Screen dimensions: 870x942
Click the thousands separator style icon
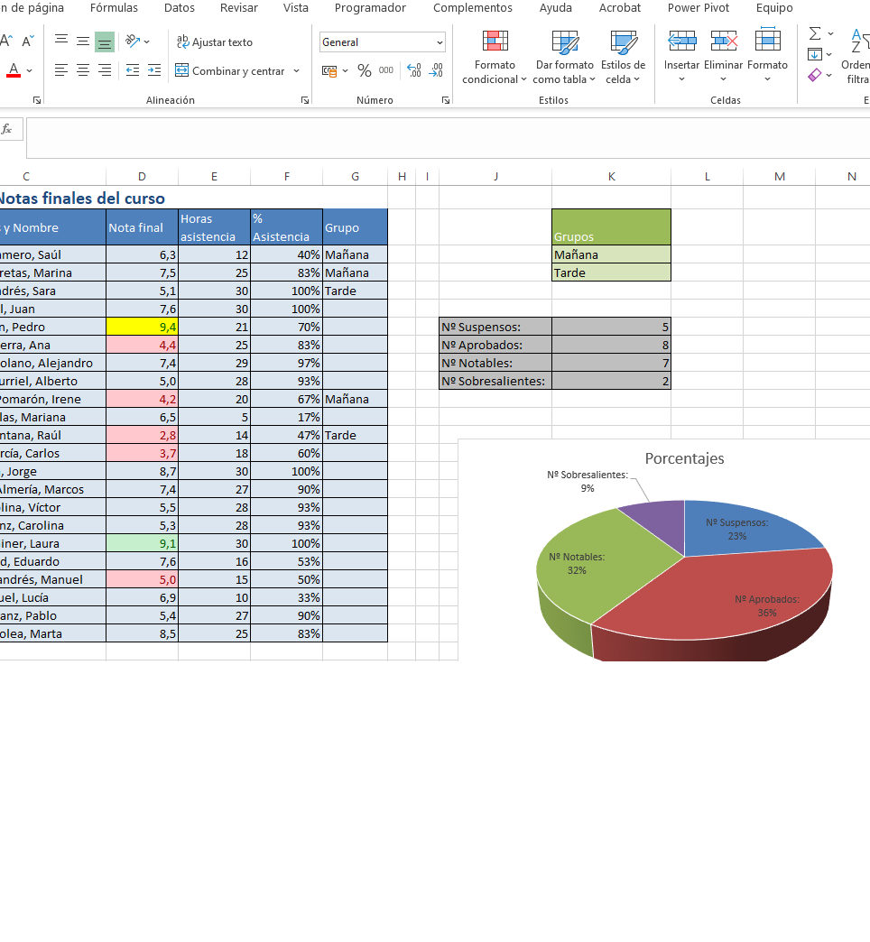tap(386, 71)
